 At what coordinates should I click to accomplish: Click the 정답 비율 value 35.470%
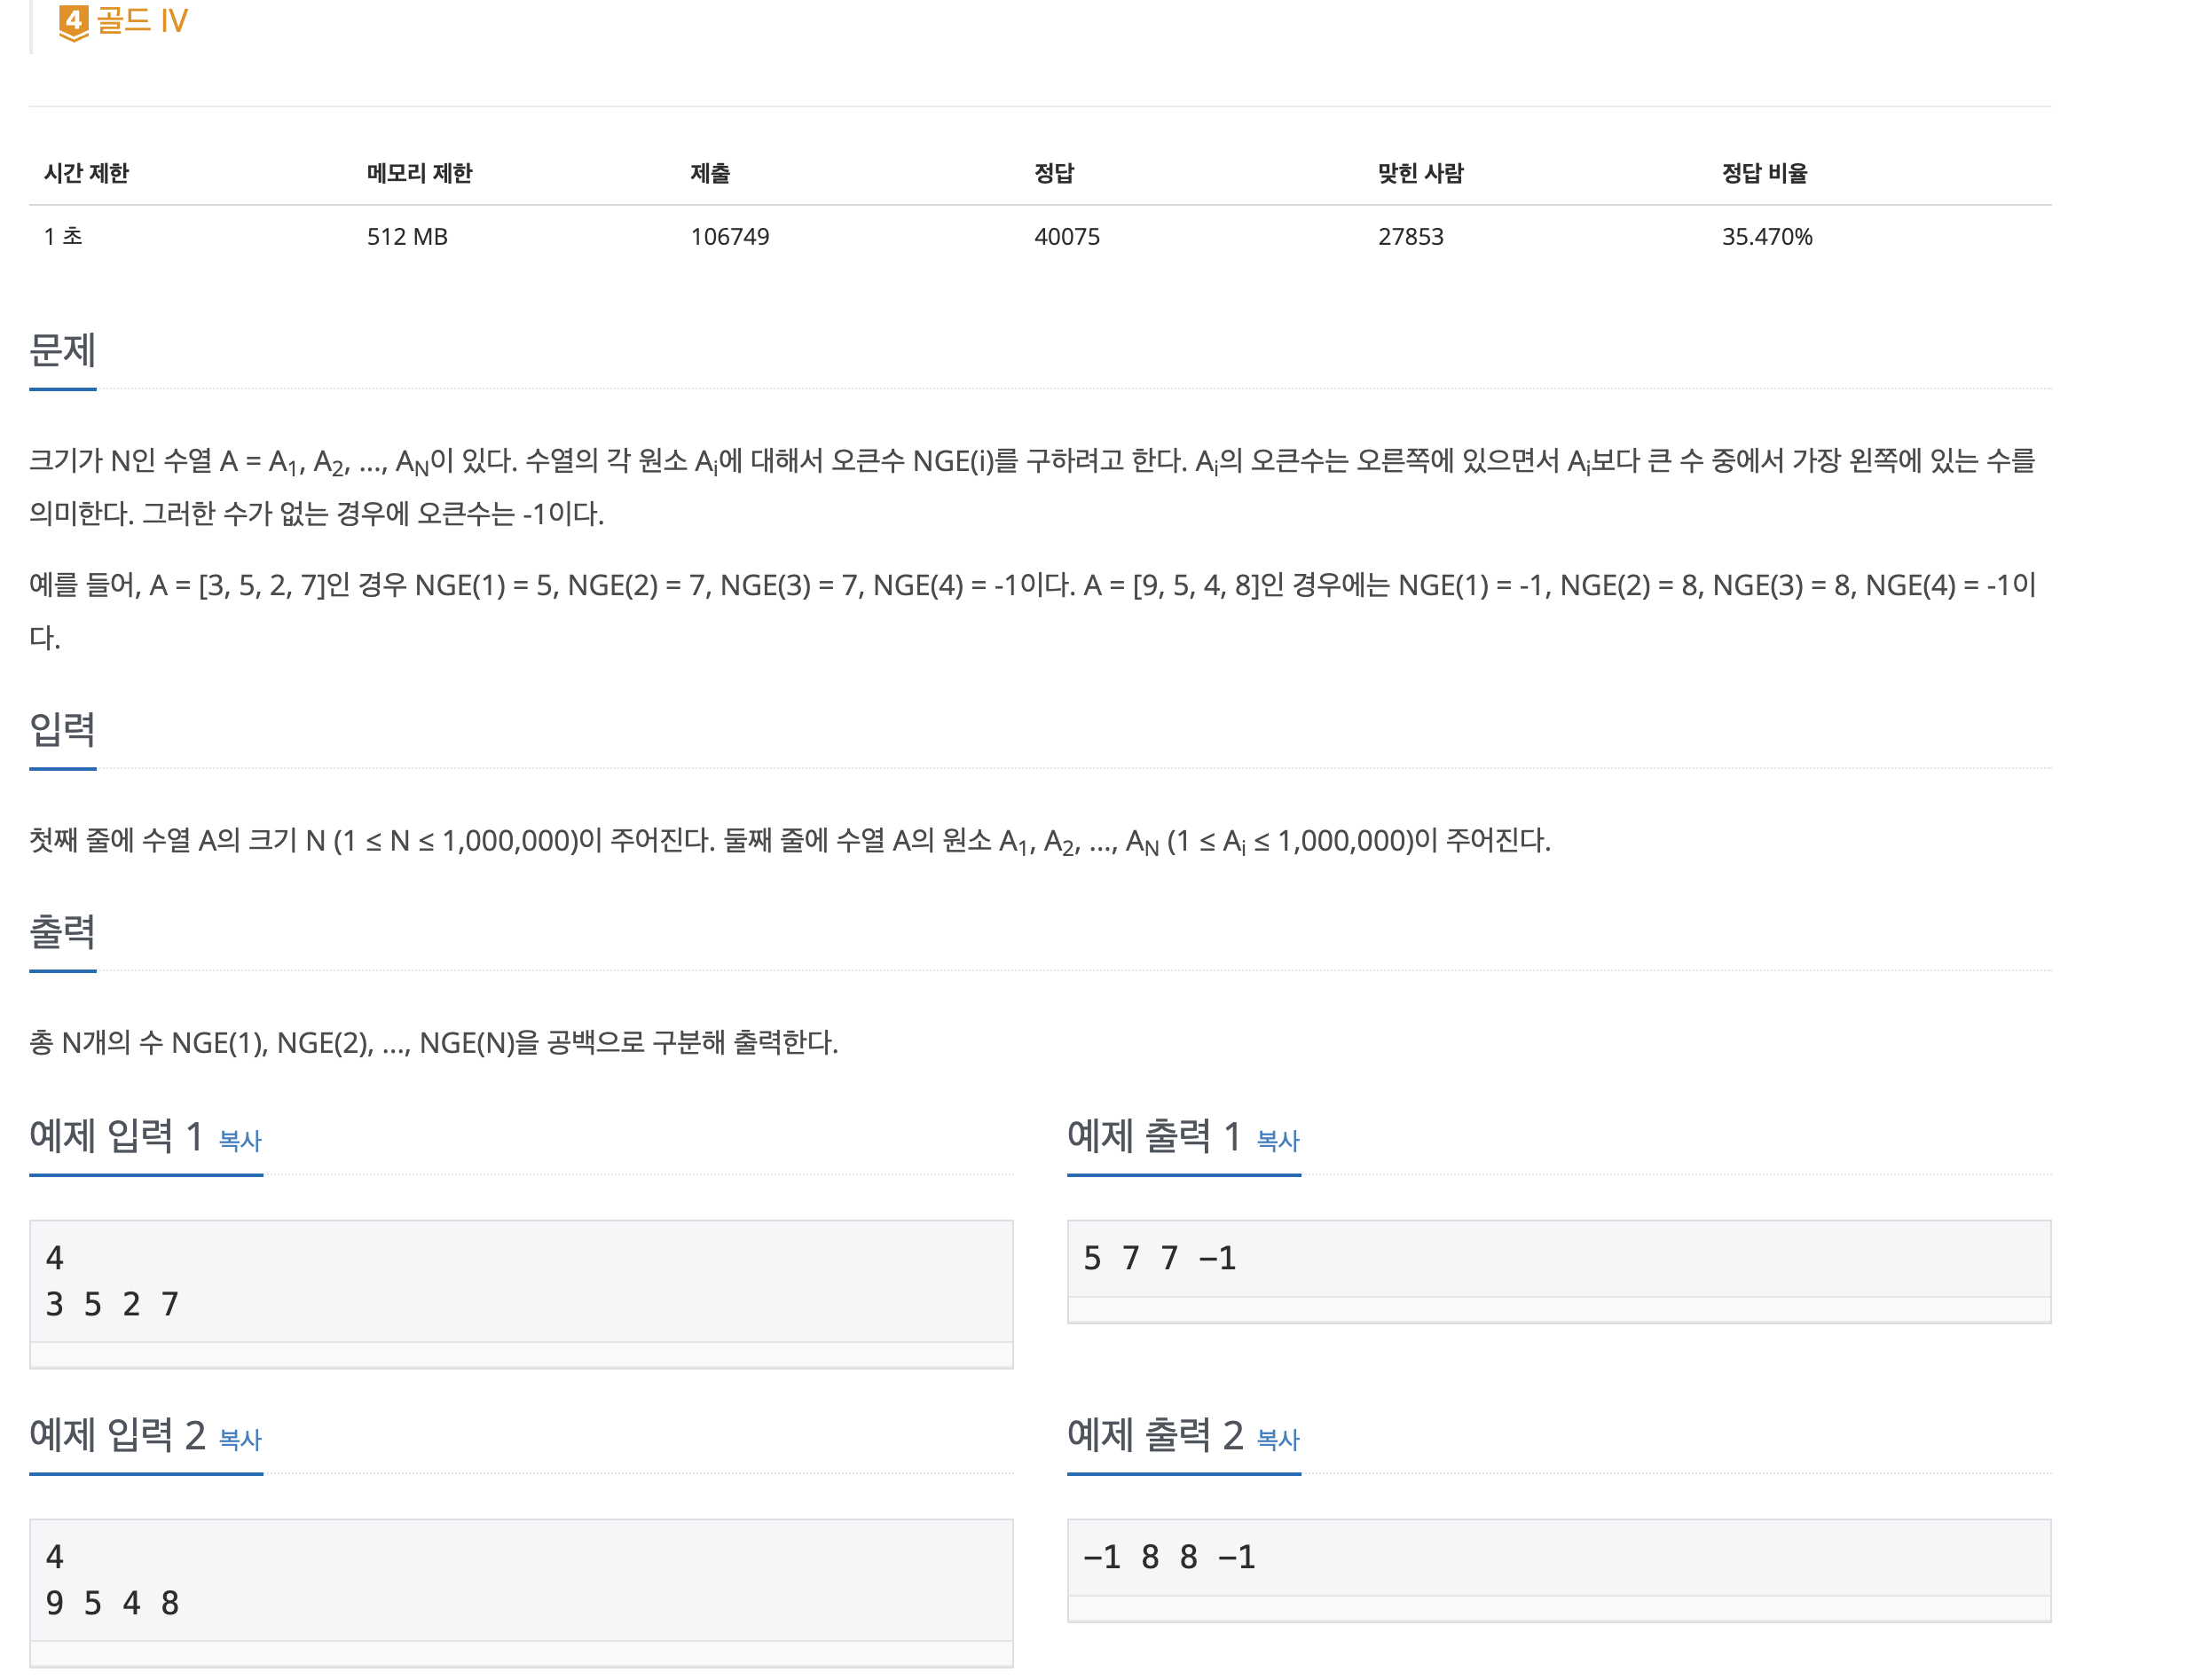coord(1766,237)
